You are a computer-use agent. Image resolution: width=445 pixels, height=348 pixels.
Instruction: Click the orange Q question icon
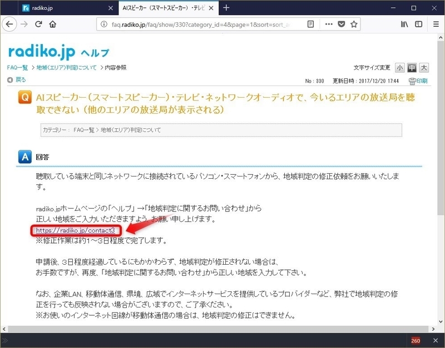(x=25, y=97)
